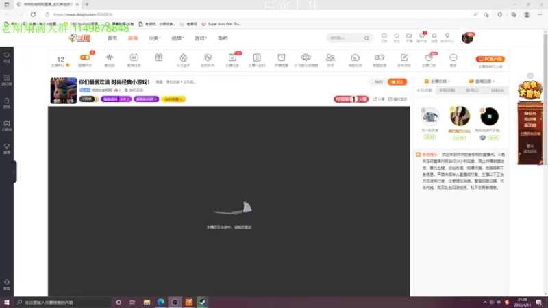Open the 发布动态 edit pencil icon

click(404, 60)
